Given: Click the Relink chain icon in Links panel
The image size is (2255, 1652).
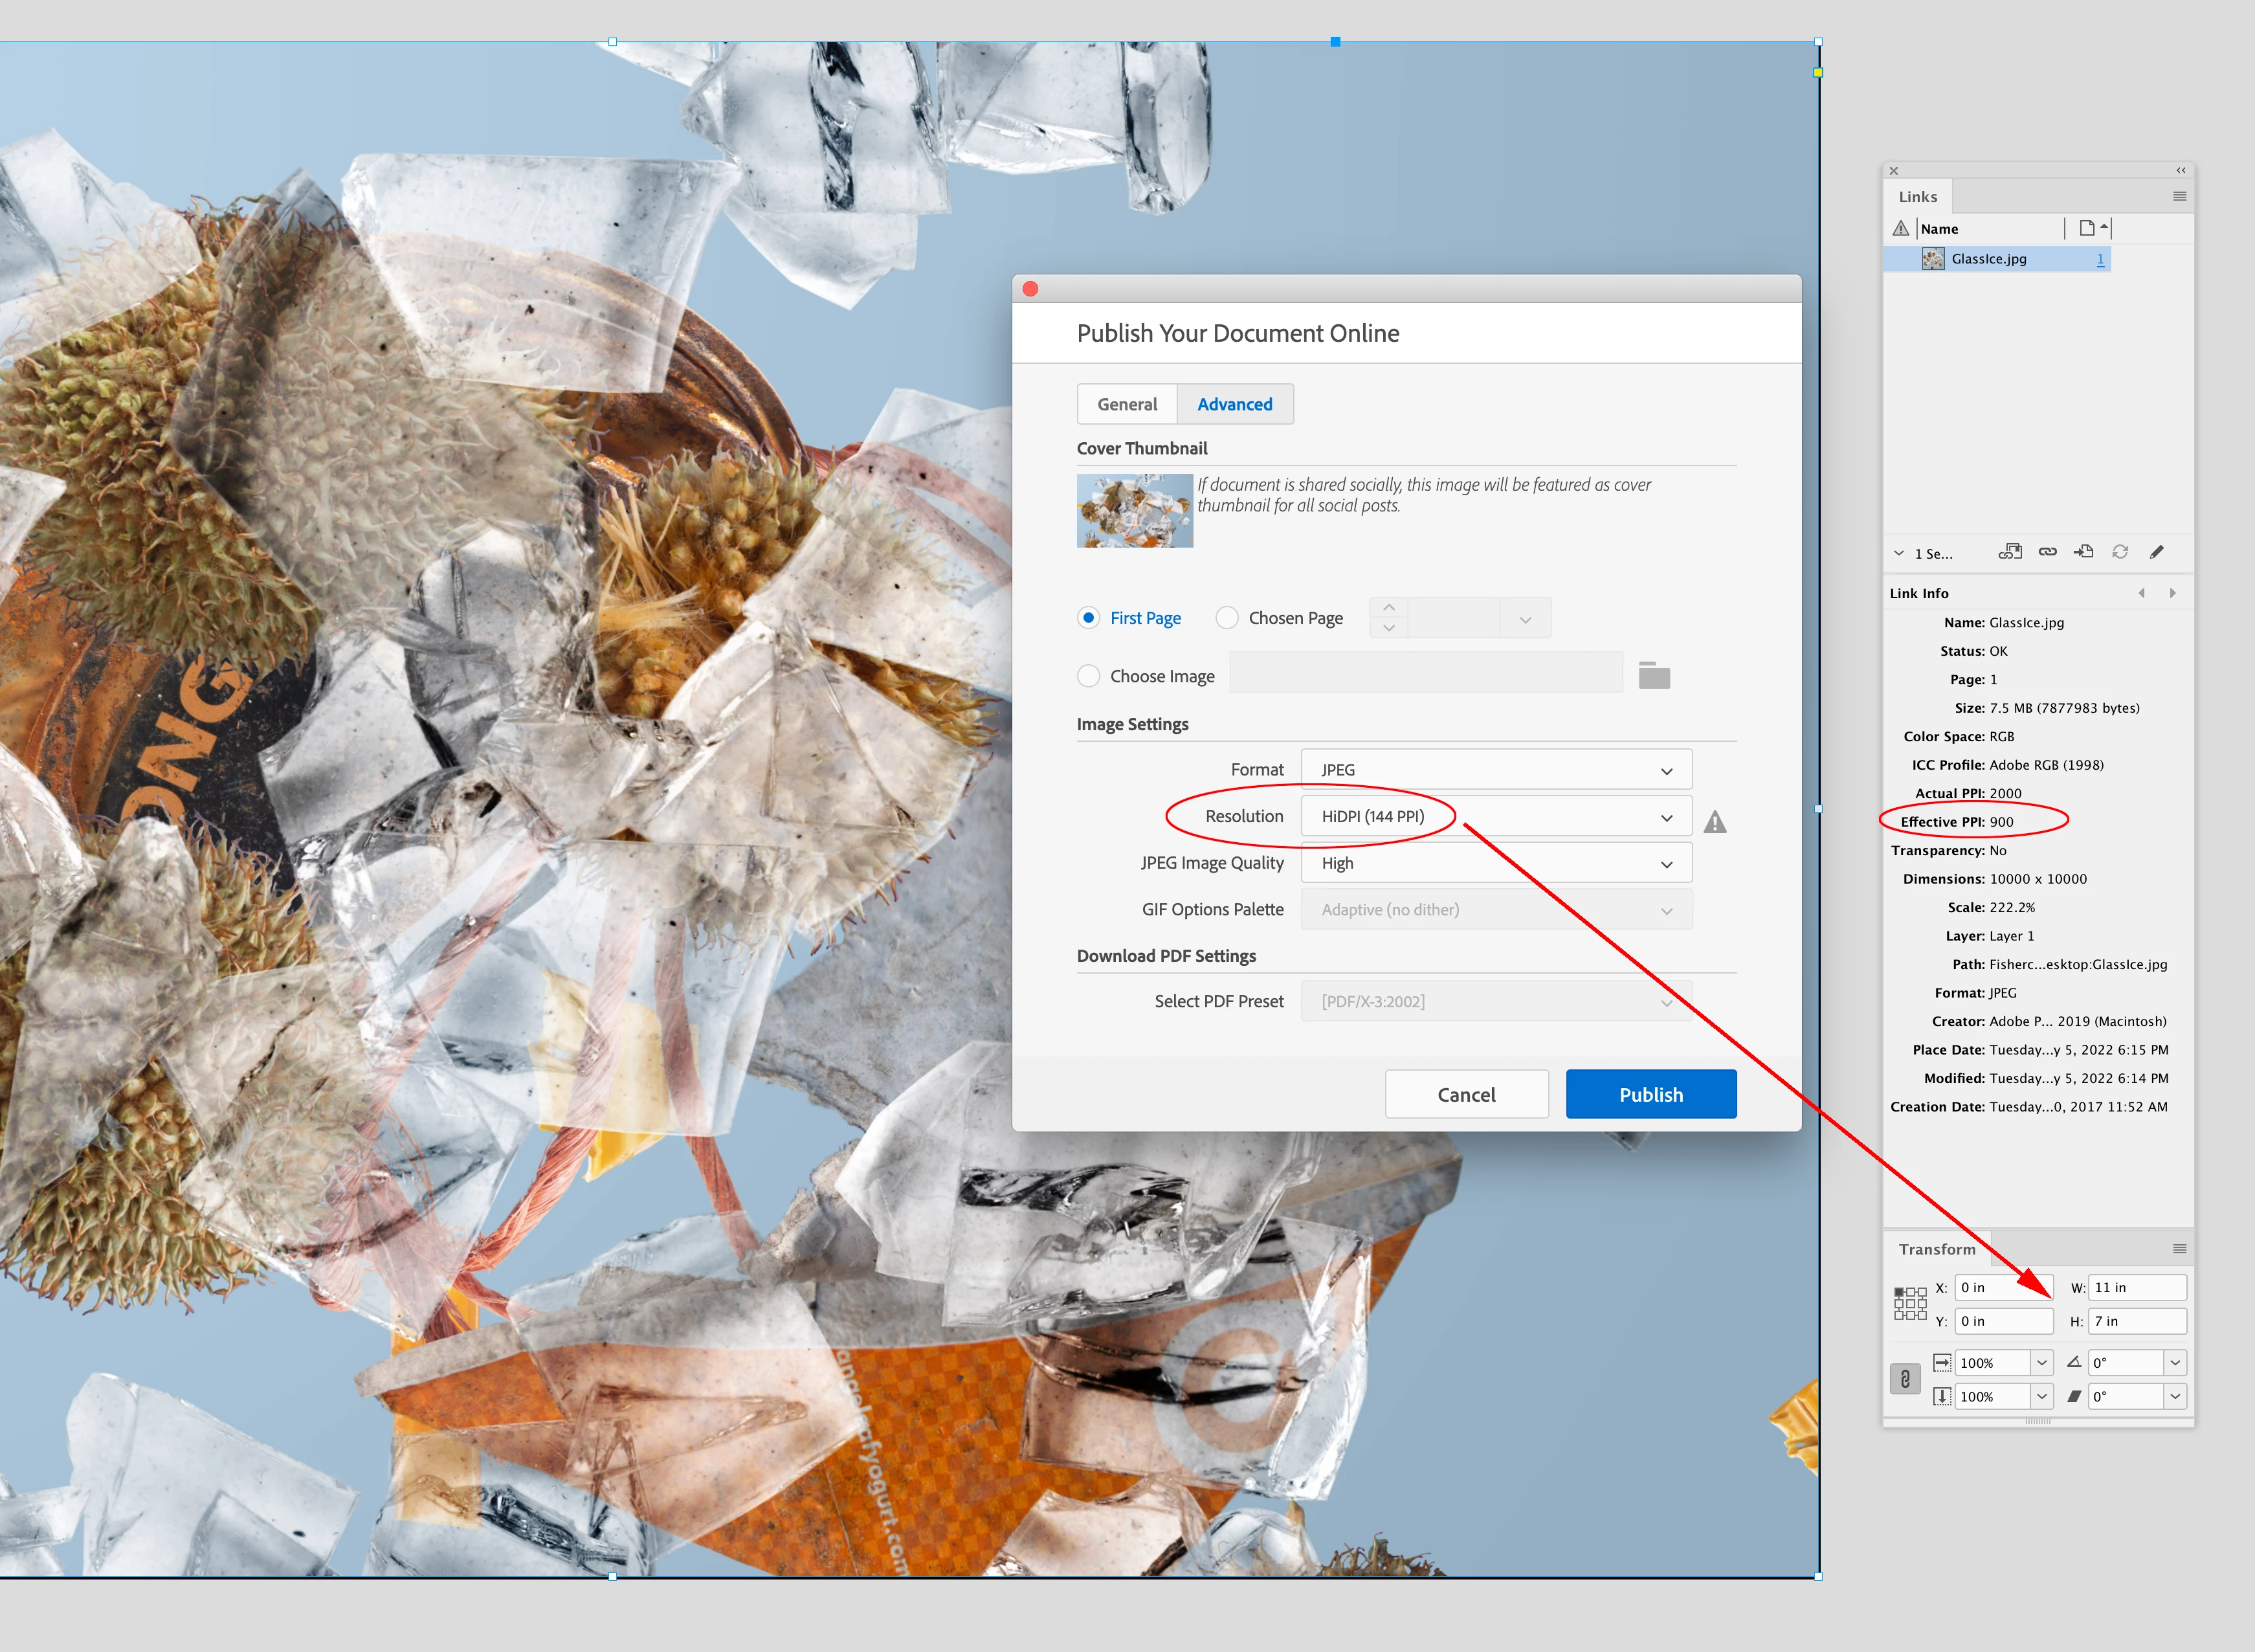Looking at the screenshot, I should pyautogui.click(x=2047, y=552).
